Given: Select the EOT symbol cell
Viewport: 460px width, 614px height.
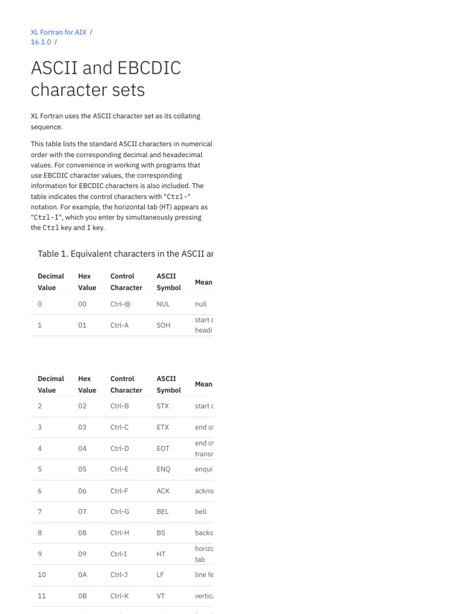Looking at the screenshot, I should pyautogui.click(x=163, y=449).
